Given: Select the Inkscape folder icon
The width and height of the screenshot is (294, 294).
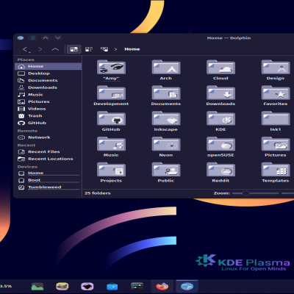Looking at the screenshot, I should (166, 118).
